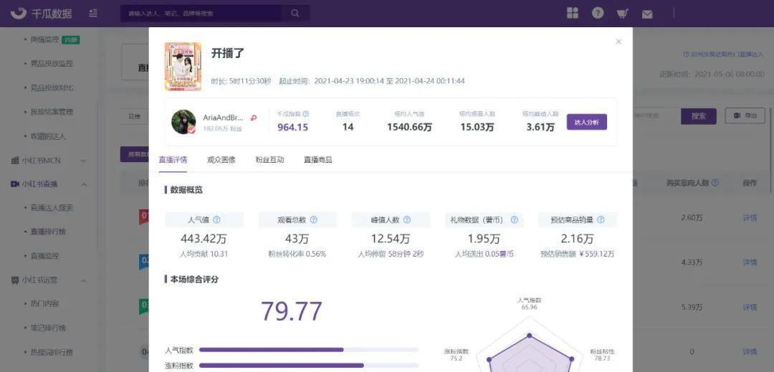774x372 pixels.
Task: Open the 如何发现近期热门直播达人 help link
Action: [x=723, y=54]
